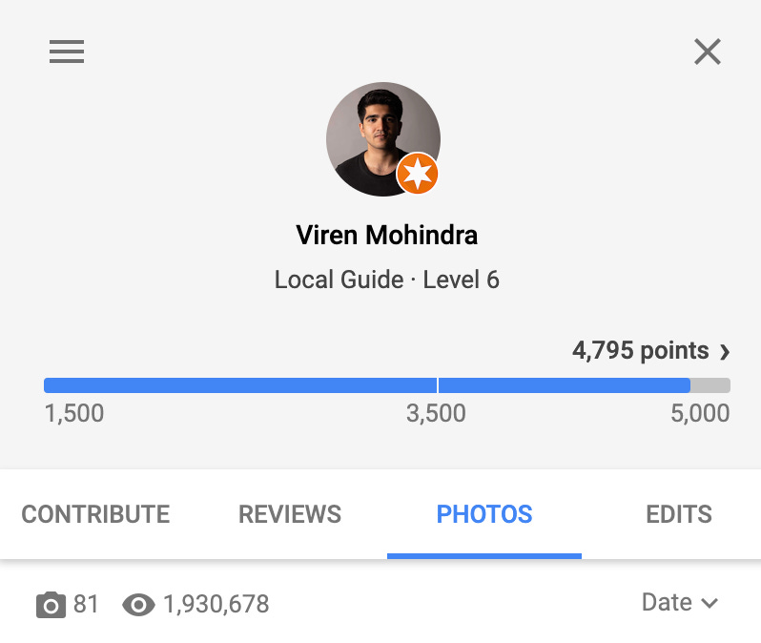This screenshot has width=761, height=643.
Task: Click the Local Guide Level 6 label
Action: pyautogui.click(x=387, y=280)
